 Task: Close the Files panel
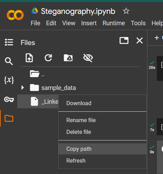pos(139,40)
